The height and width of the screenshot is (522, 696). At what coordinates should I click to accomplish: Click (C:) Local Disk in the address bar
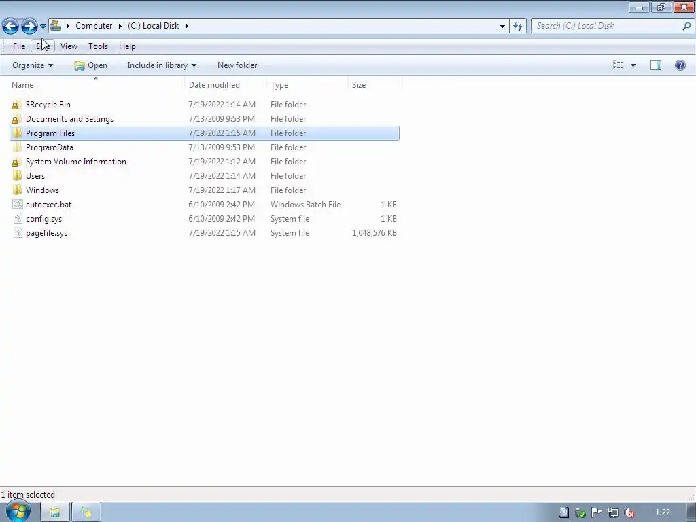tap(153, 26)
